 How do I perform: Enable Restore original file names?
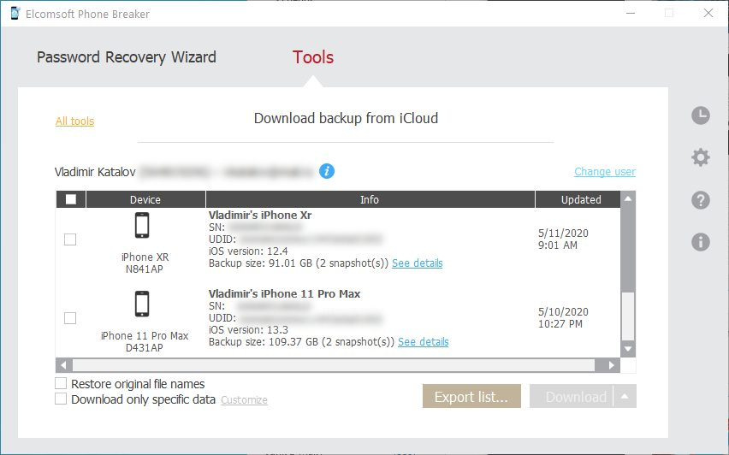[61, 384]
